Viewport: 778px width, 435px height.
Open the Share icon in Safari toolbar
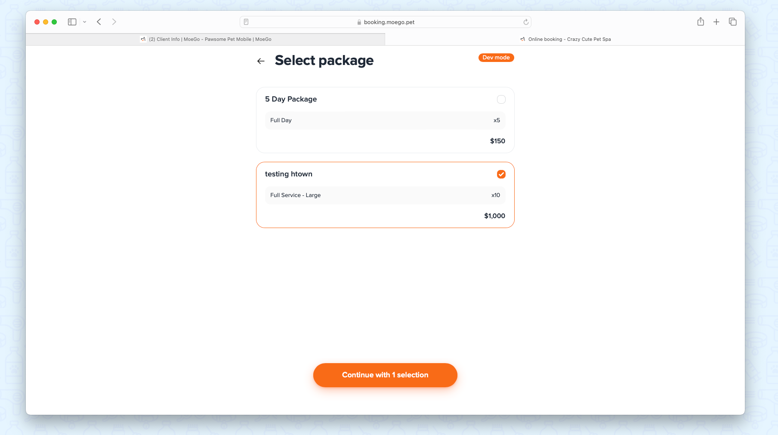[701, 22]
